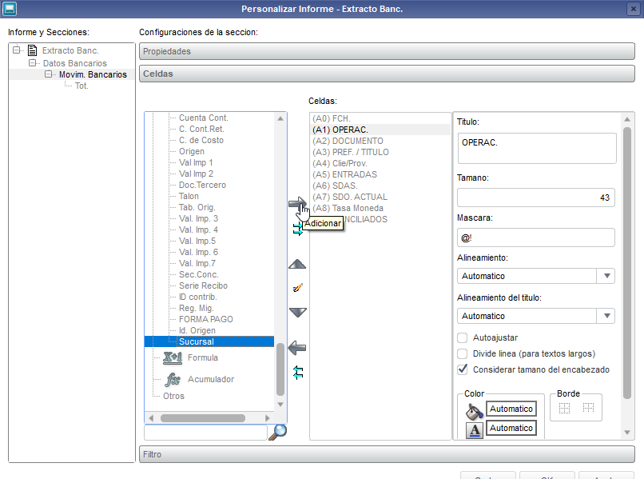Click the font color letter A icon

coord(475,430)
